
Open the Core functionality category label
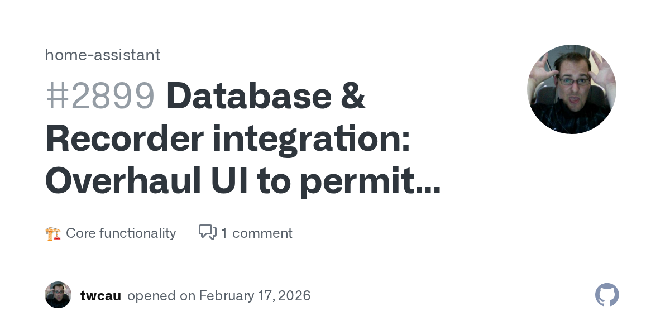pyautogui.click(x=121, y=233)
